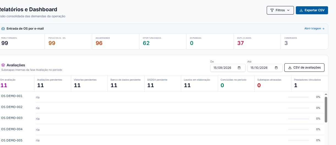The image size is (336, 145).
Task: Select the Banco de dados pendente metric
Action: [126, 83]
